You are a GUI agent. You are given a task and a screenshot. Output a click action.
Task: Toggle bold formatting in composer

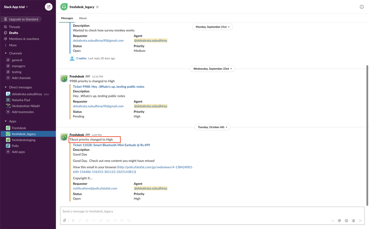point(73,220)
